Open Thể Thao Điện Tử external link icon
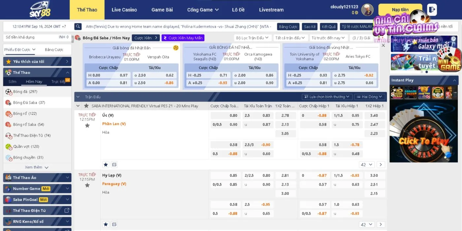This screenshot has width=462, height=231. (x=67, y=210)
